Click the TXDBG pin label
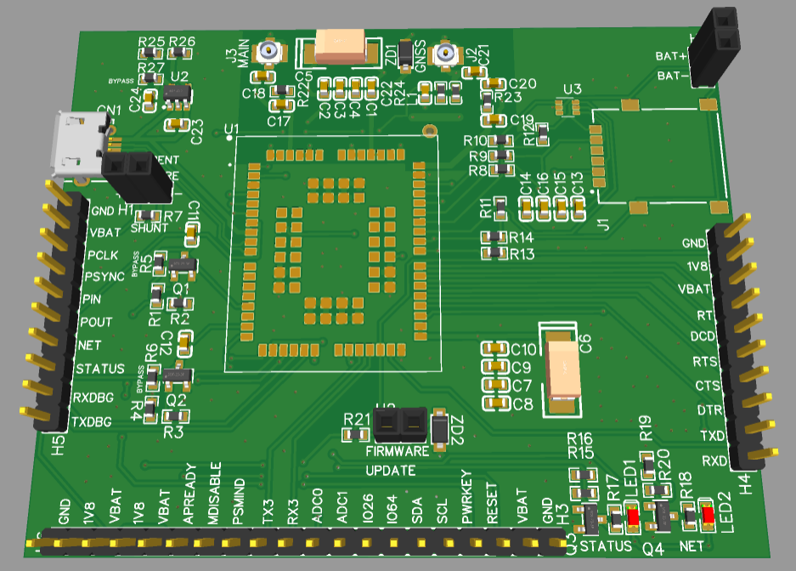This screenshot has height=571, width=796. point(92,421)
